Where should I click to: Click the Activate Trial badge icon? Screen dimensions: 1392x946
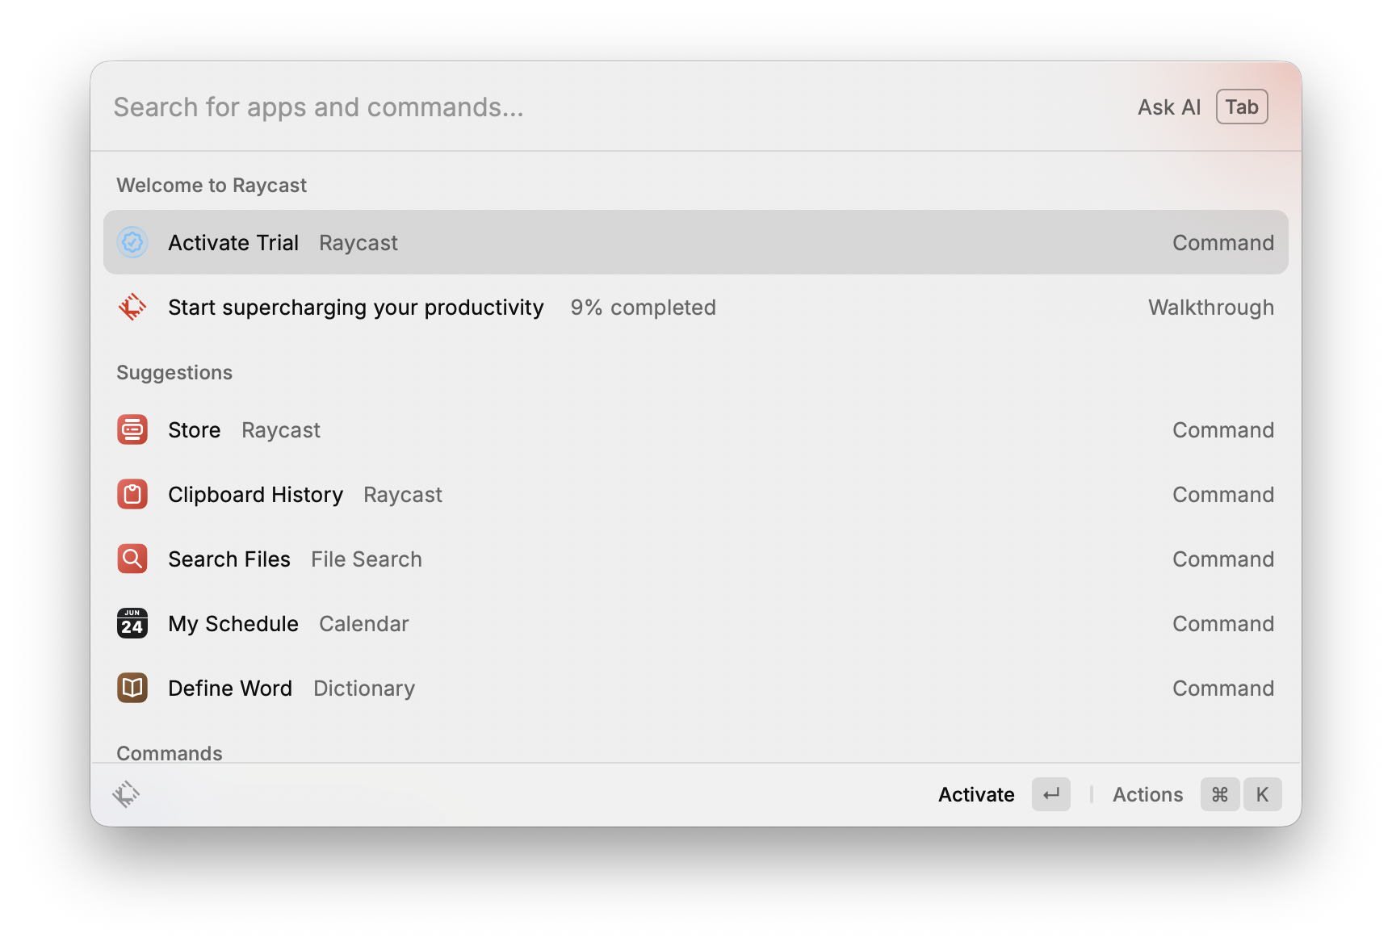(132, 242)
